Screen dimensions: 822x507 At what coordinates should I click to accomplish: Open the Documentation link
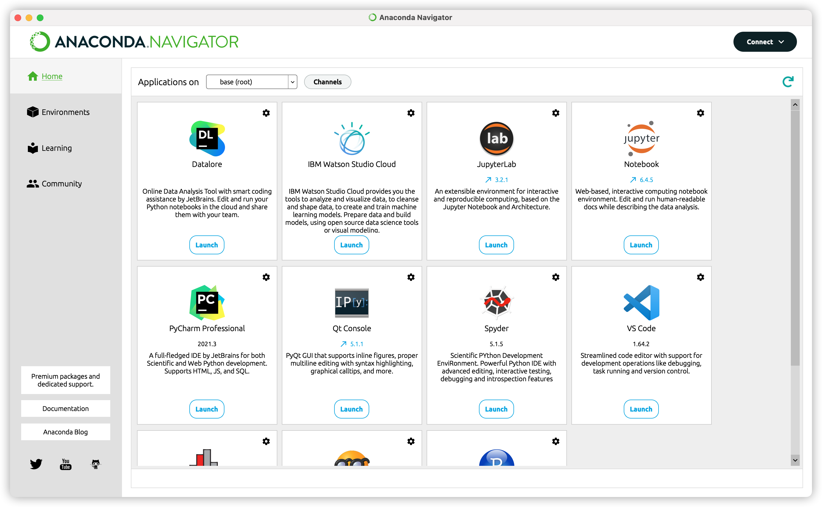click(x=65, y=408)
